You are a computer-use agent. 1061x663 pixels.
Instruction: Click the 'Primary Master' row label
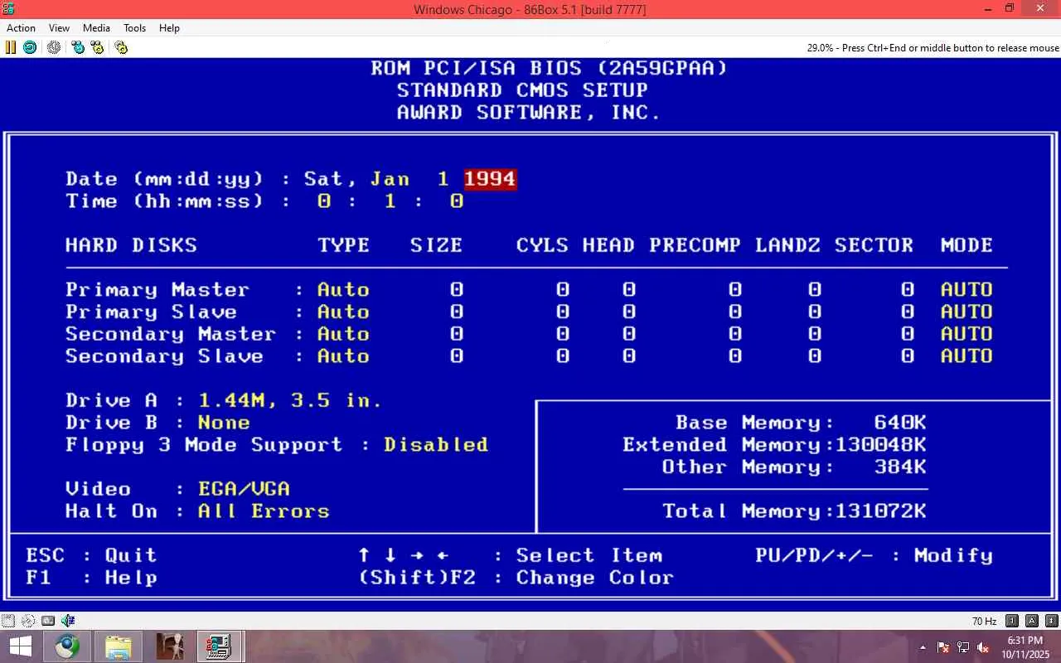coord(157,290)
